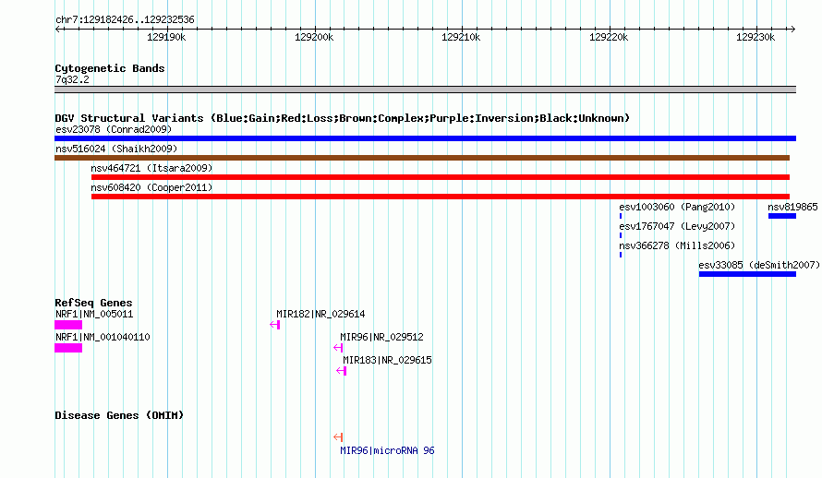
Task: Click the Disease Genes (OMIM) track title
Action: click(119, 415)
